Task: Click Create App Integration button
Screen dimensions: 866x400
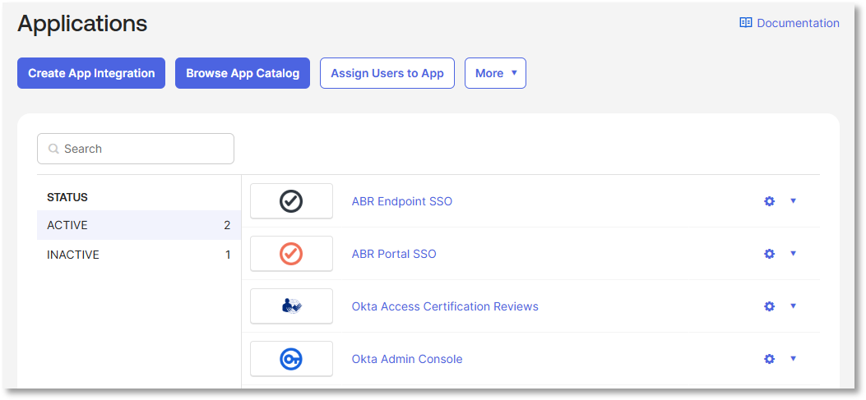Action: pyautogui.click(x=91, y=73)
